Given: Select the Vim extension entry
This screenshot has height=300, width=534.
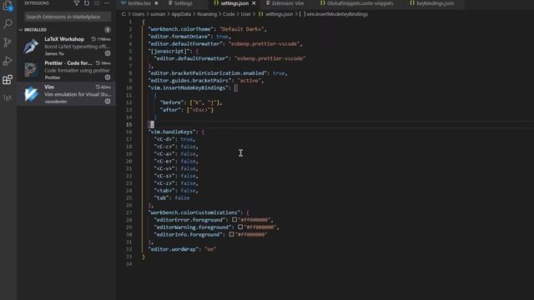Looking at the screenshot, I should click(67, 93).
